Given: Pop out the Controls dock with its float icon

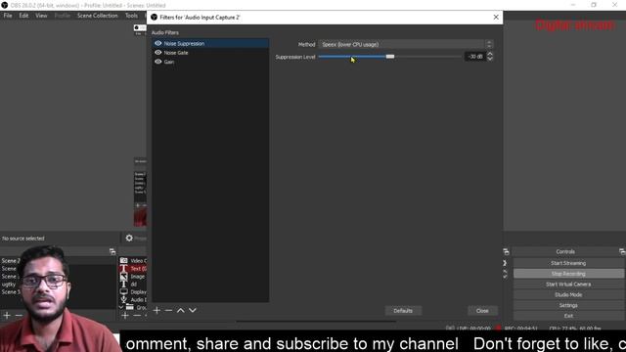Looking at the screenshot, I should pos(622,251).
